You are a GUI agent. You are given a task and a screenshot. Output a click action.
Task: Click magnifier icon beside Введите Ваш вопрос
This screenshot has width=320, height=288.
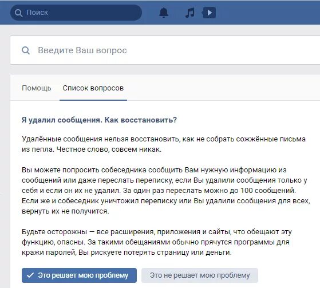pyautogui.click(x=26, y=50)
